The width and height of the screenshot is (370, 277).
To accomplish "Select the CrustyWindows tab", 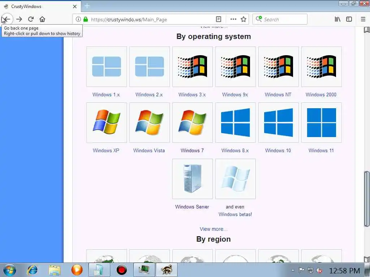I will [40, 6].
